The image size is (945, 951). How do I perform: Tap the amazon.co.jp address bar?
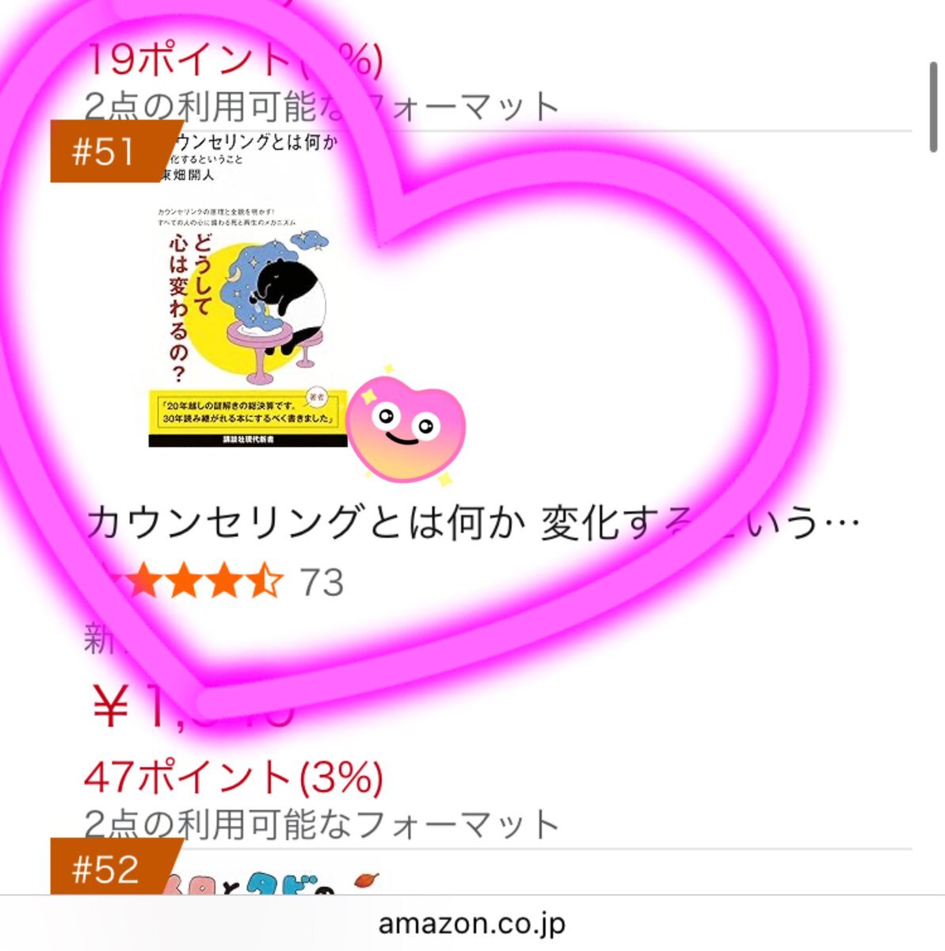472,923
